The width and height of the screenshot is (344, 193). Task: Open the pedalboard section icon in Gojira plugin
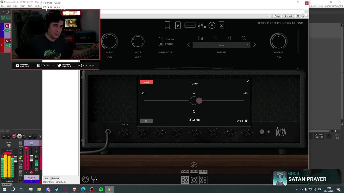[167, 25]
